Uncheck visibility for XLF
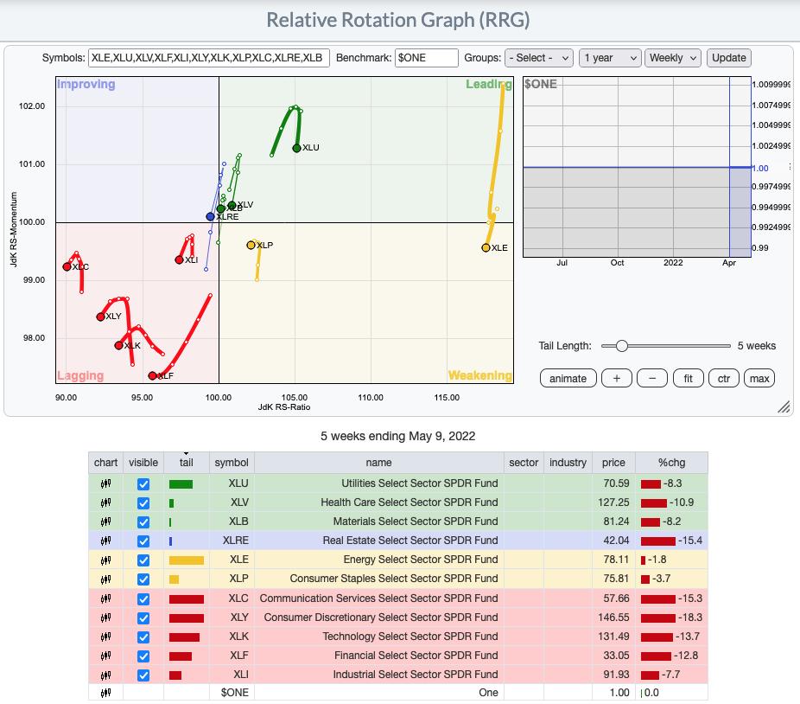The width and height of the screenshot is (800, 704). click(x=143, y=656)
